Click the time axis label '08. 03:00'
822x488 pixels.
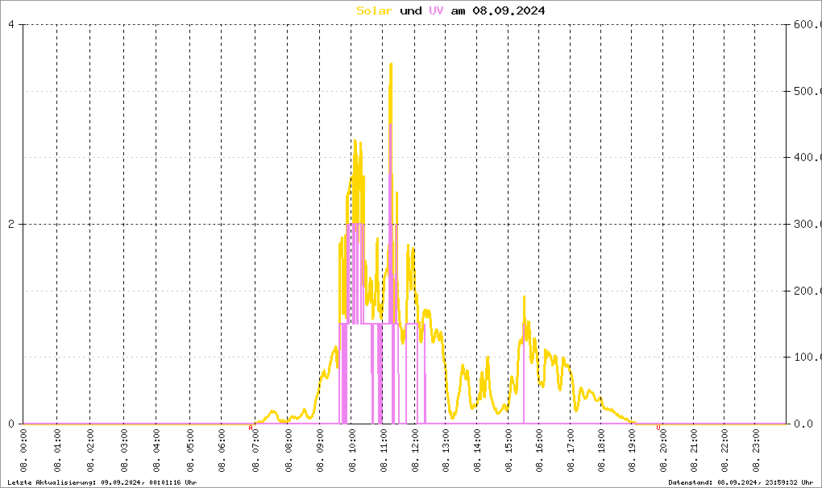[x=124, y=450]
